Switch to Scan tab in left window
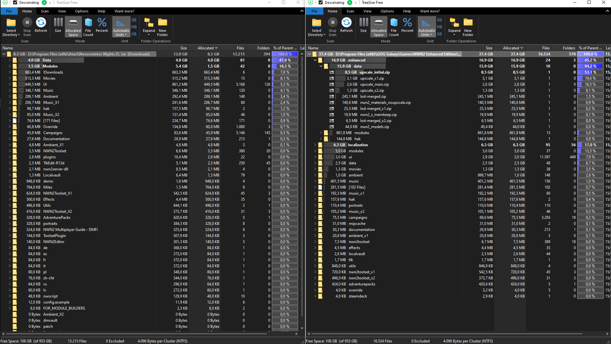The width and height of the screenshot is (611, 344). pos(45,11)
